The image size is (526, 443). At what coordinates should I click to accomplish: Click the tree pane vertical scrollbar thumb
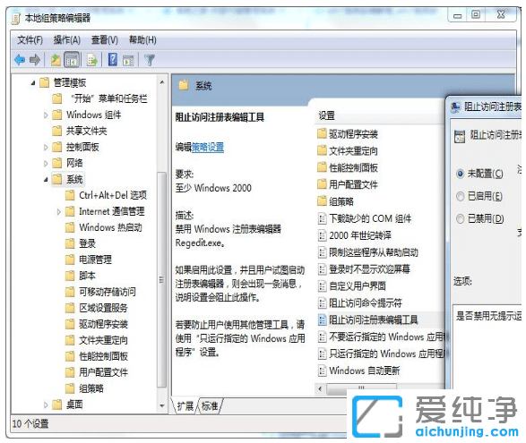pos(161,280)
